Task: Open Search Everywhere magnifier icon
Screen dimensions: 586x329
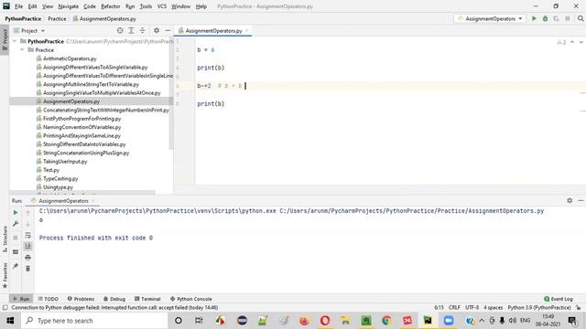Action: pyautogui.click(x=581, y=18)
